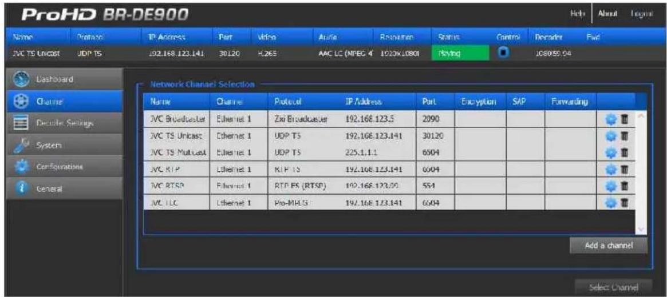This screenshot has width=667, height=297.
Task: Click the Configurations gear icon in sidebar
Action: click(x=22, y=166)
